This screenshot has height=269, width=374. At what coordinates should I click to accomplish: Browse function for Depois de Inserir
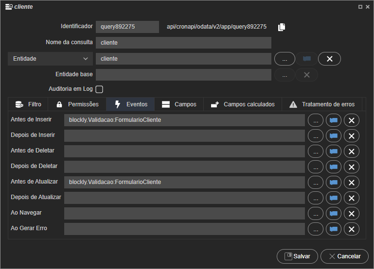[x=316, y=136]
